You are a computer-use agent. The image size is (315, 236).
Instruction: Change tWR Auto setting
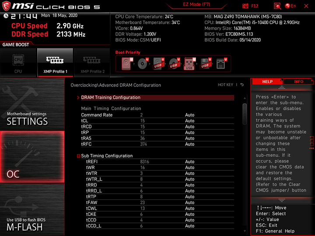click(189, 167)
